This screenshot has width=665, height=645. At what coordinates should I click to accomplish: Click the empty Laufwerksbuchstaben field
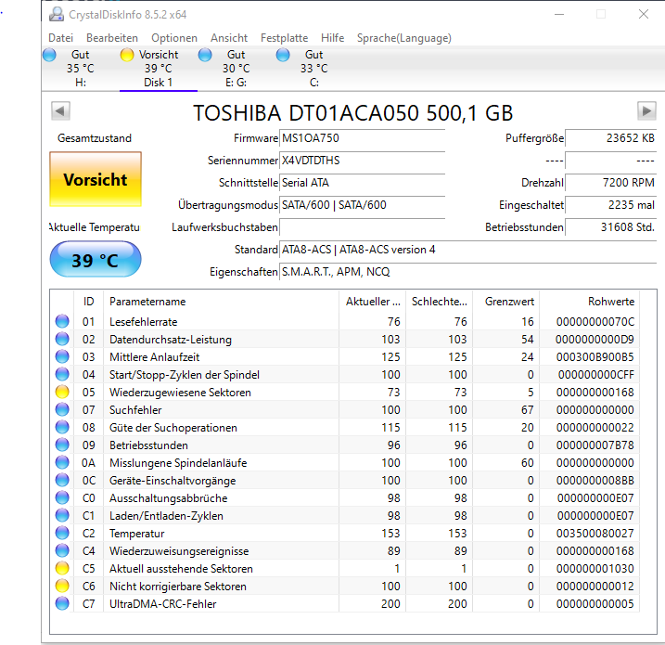pos(363,227)
